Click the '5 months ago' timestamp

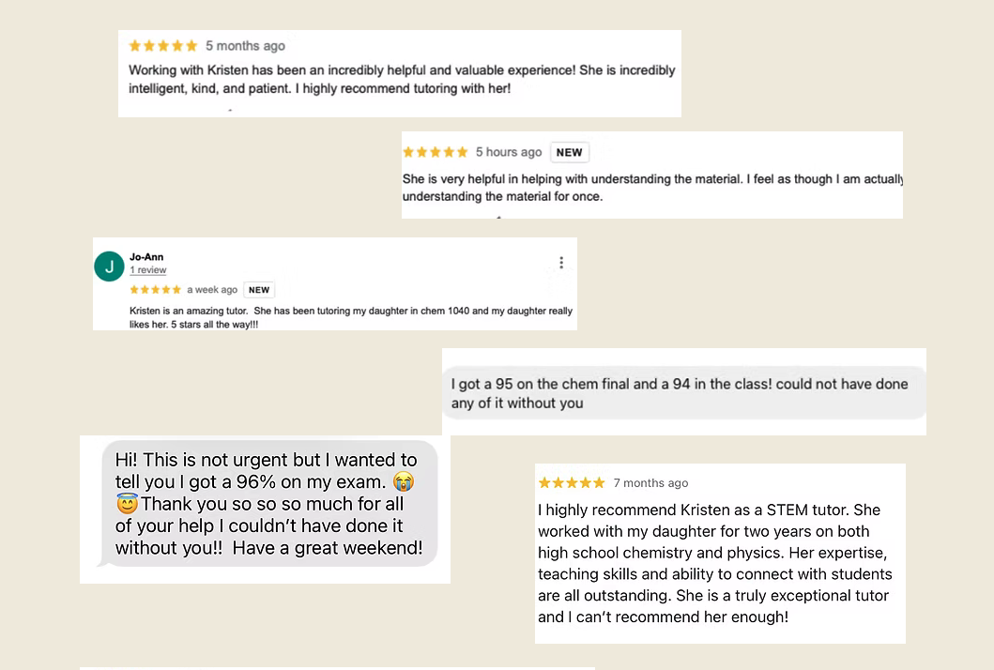coord(245,45)
